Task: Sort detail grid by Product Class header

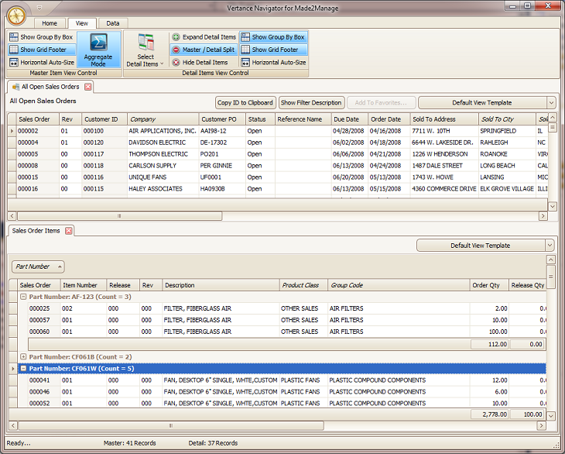Action: pos(303,285)
